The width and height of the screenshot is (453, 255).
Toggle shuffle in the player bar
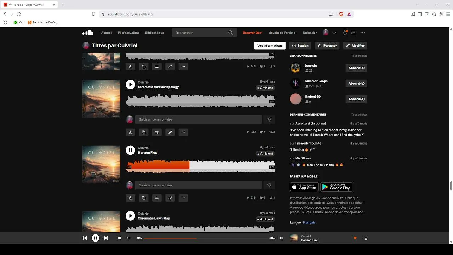point(119,238)
